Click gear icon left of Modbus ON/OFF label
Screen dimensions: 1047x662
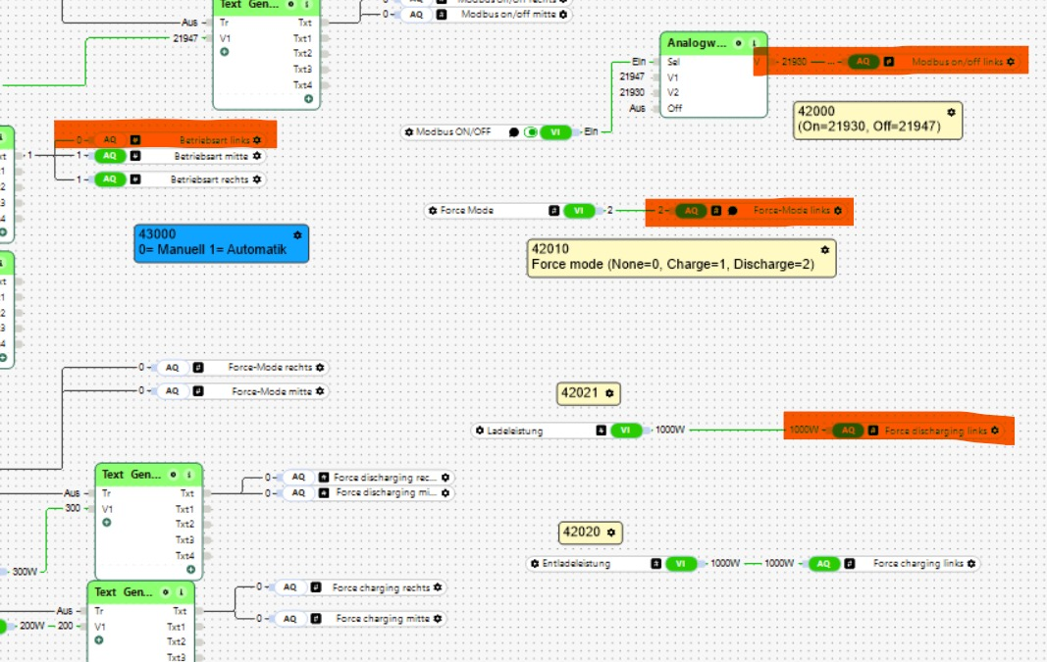pyautogui.click(x=409, y=132)
